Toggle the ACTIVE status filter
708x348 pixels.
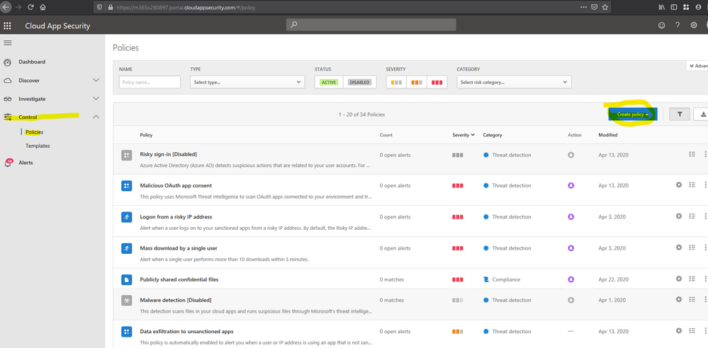coord(329,82)
